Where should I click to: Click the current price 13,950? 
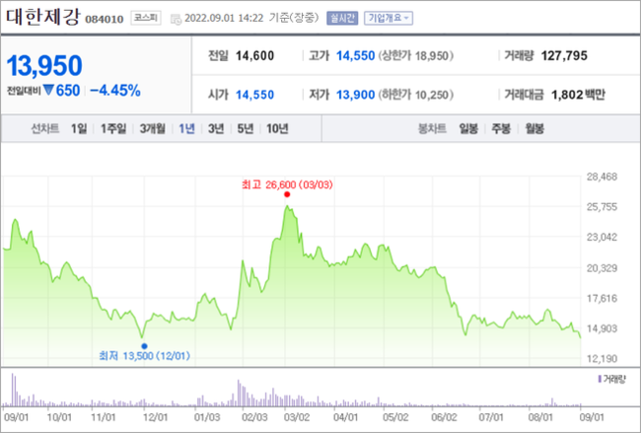point(44,65)
